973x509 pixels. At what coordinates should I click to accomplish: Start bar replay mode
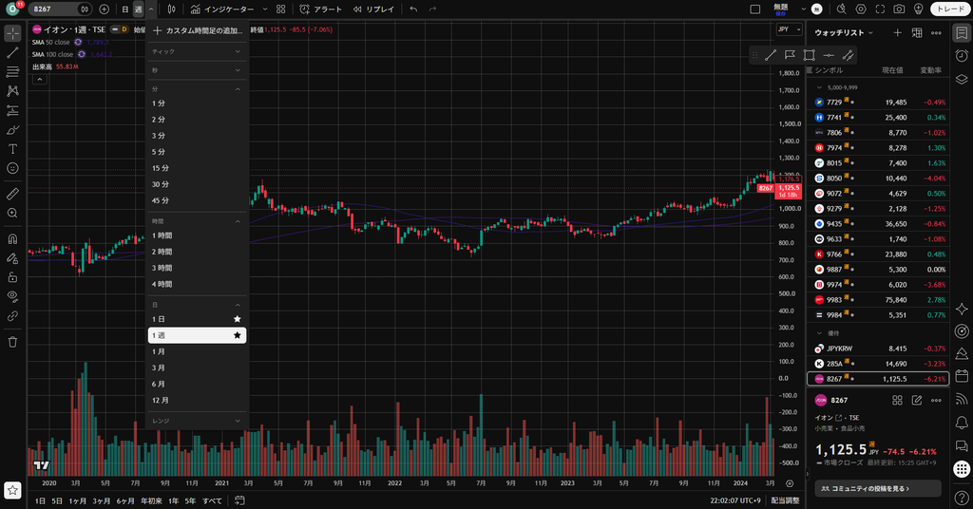click(x=373, y=9)
